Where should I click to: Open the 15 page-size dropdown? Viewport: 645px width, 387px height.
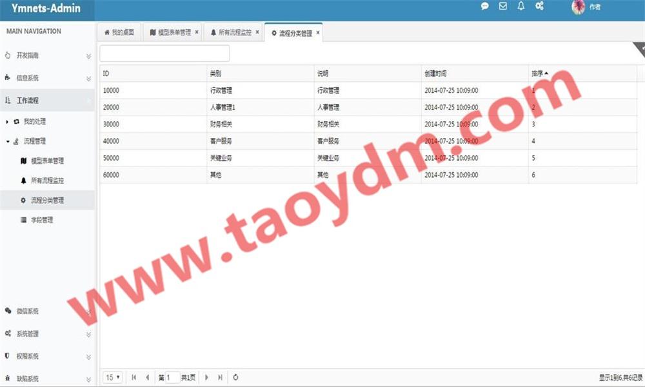coord(113,377)
